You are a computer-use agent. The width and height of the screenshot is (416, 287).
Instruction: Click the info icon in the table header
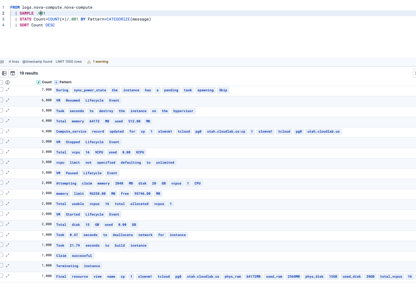pyautogui.click(x=7, y=82)
